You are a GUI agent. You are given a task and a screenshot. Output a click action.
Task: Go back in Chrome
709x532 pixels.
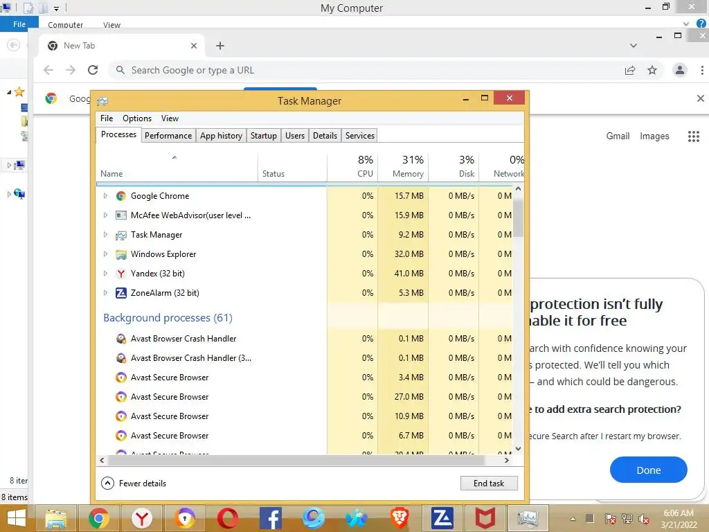click(48, 70)
